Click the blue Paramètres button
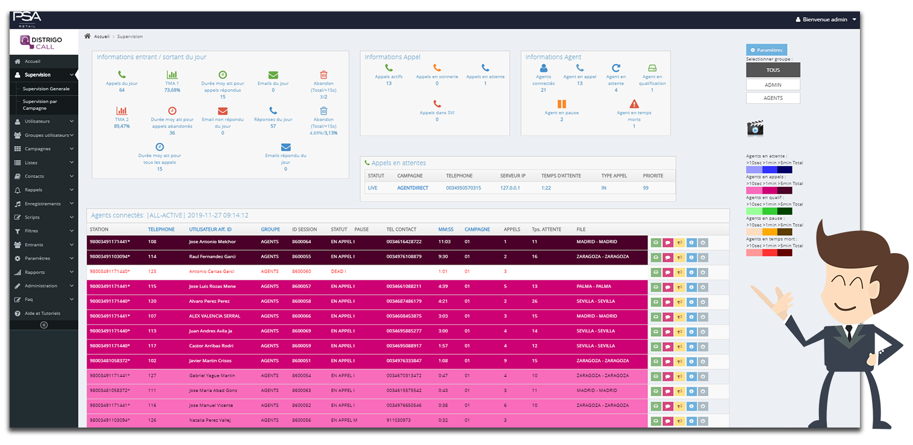The height and width of the screenshot is (445, 913). [766, 50]
